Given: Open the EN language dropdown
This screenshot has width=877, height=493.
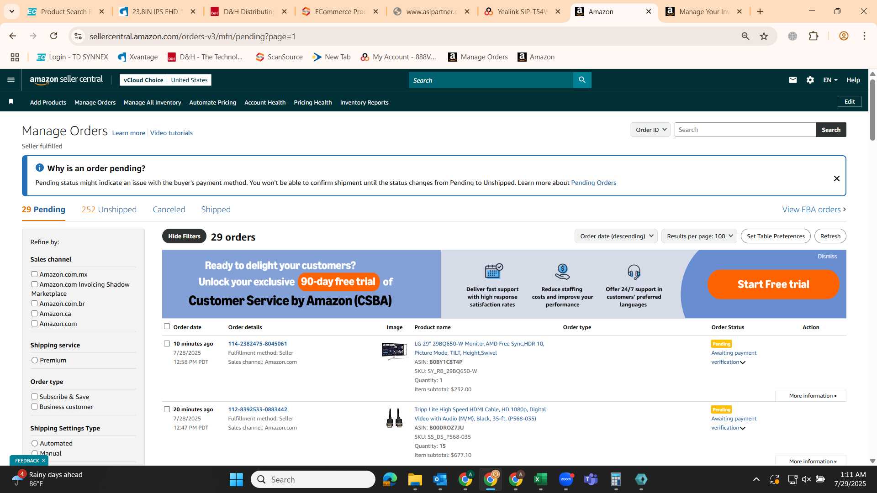Looking at the screenshot, I should pos(830,80).
